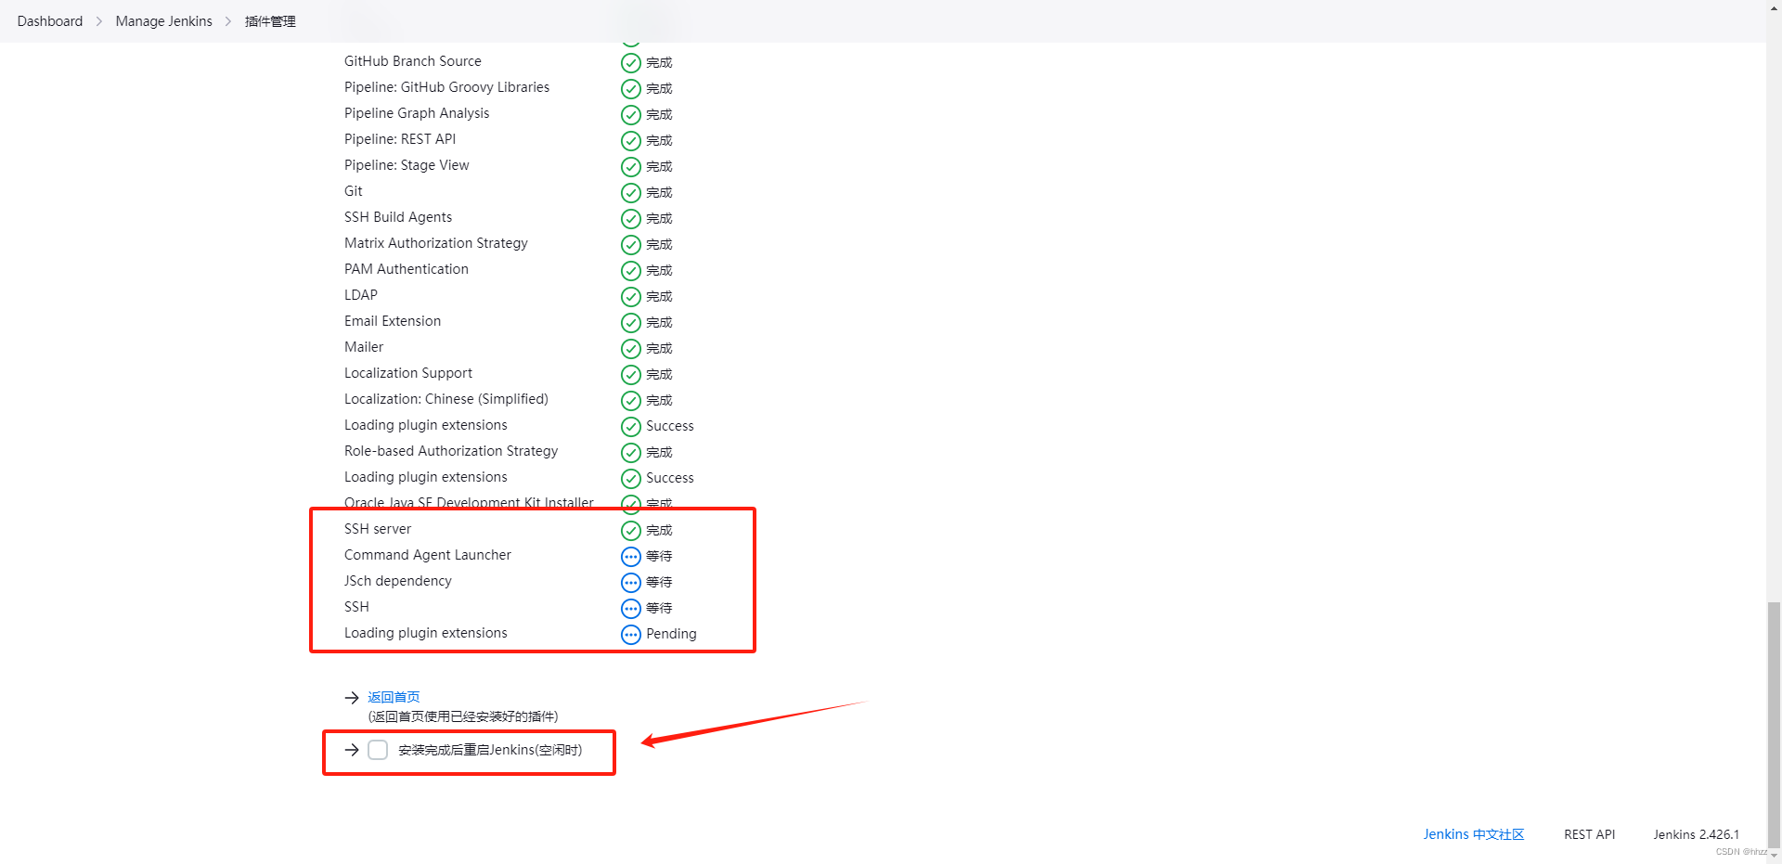Select the Matrix Authorization Strategy text
This screenshot has width=1782, height=864.
pos(436,243)
